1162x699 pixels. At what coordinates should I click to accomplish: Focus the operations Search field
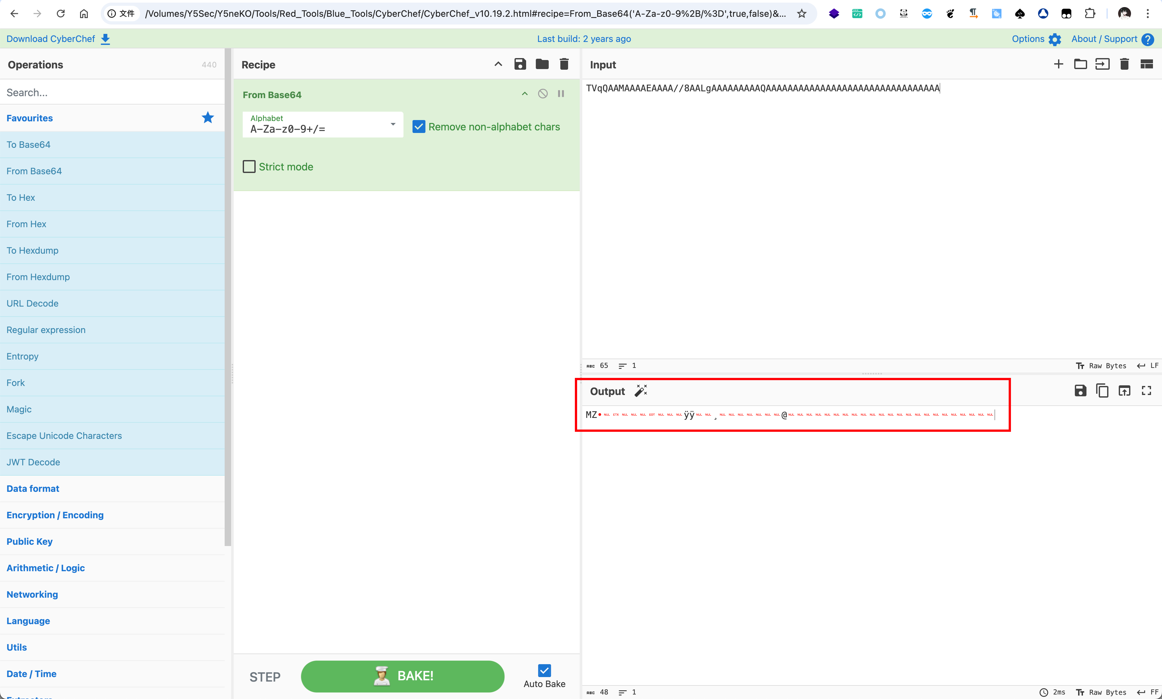coord(112,92)
